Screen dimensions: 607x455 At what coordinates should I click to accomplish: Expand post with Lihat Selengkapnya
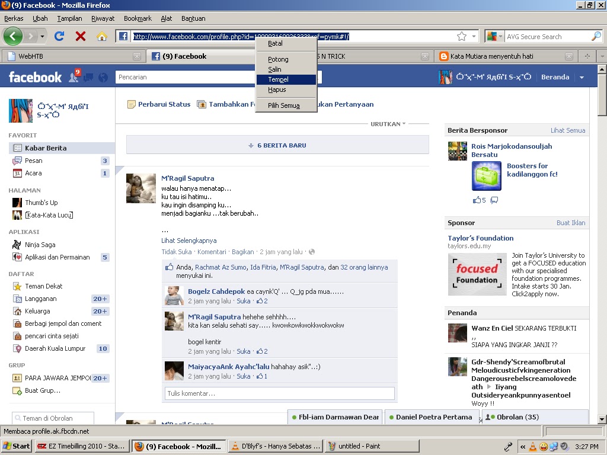tap(189, 241)
